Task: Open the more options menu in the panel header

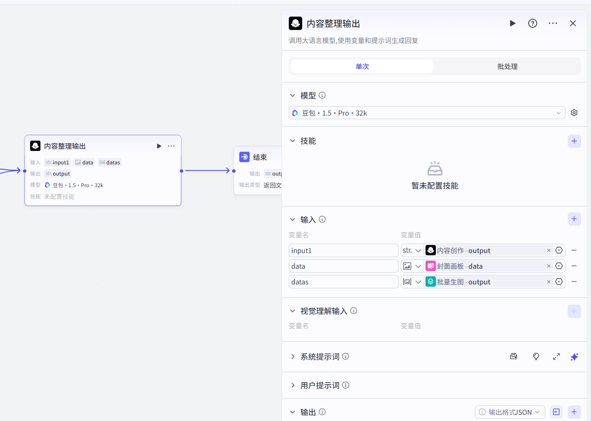Action: 553,23
